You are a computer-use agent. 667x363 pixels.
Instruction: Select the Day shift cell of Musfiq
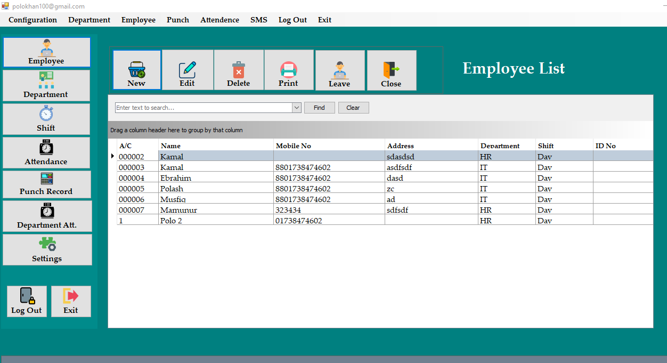pyautogui.click(x=564, y=199)
